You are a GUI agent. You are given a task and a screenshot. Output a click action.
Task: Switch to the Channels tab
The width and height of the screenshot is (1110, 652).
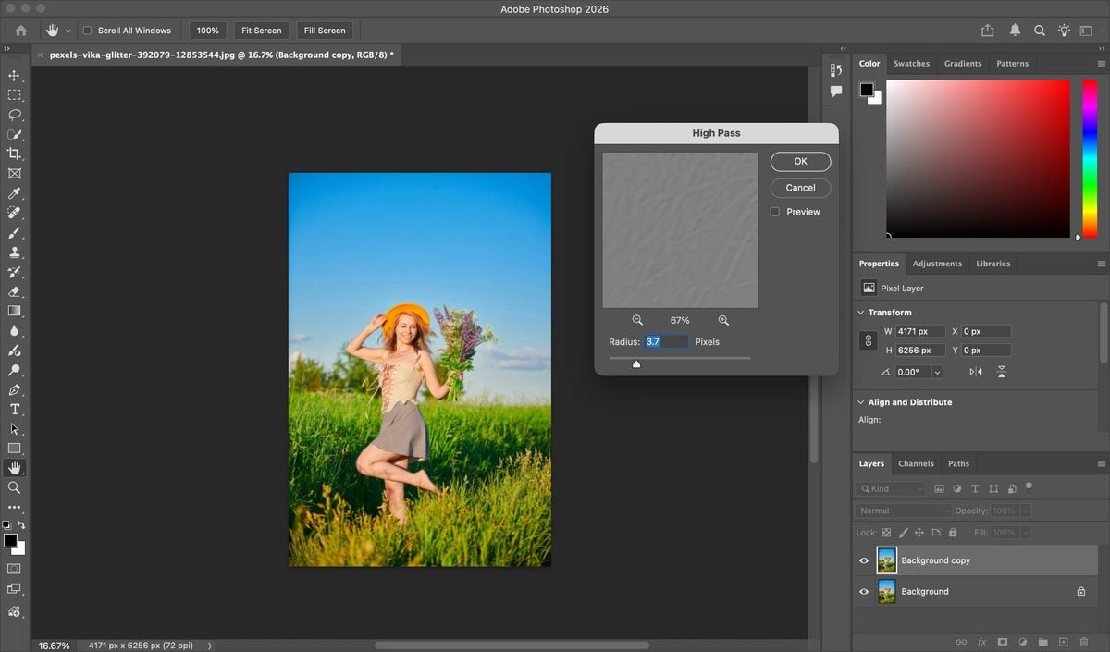coord(916,463)
